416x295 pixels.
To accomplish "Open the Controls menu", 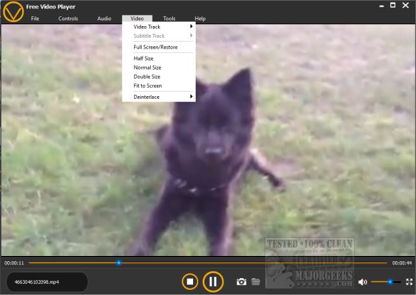I will [68, 19].
